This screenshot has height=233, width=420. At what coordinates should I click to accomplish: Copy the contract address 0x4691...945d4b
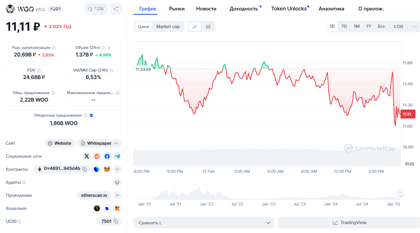pyautogui.click(x=84, y=169)
